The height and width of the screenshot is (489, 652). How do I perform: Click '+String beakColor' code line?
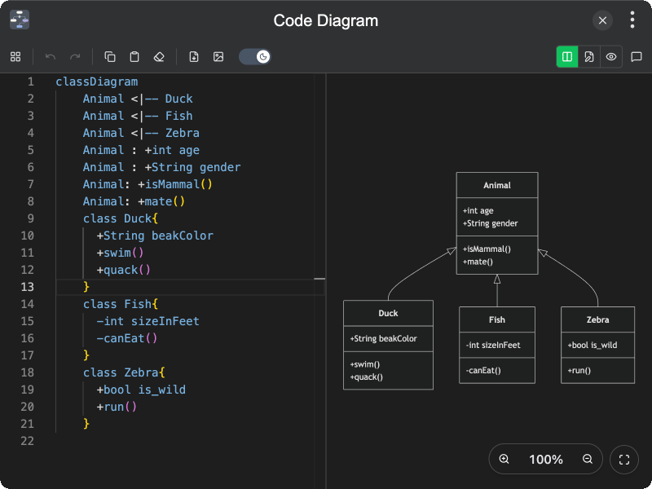(x=155, y=236)
